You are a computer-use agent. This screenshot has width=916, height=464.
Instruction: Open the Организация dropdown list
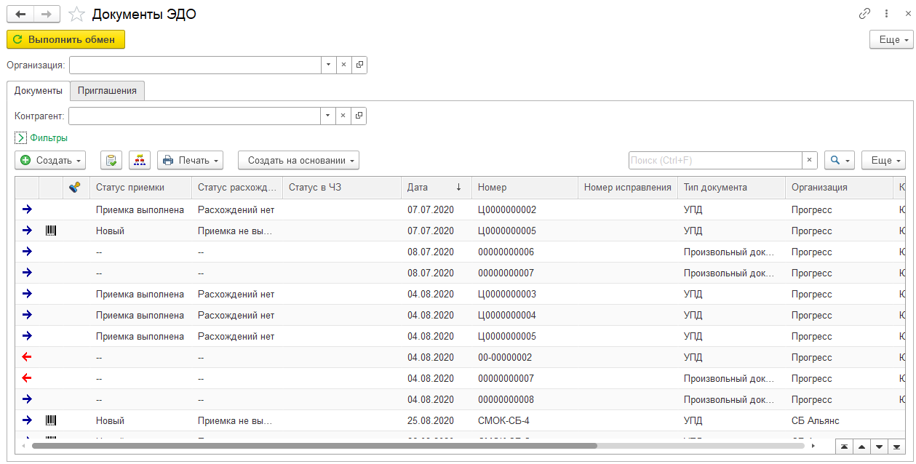(x=328, y=65)
